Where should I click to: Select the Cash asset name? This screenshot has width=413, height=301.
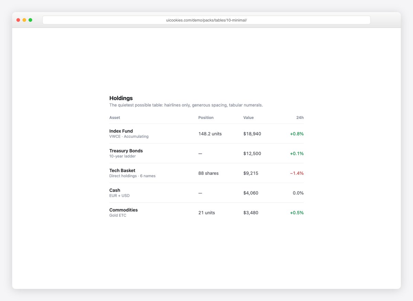click(115, 190)
